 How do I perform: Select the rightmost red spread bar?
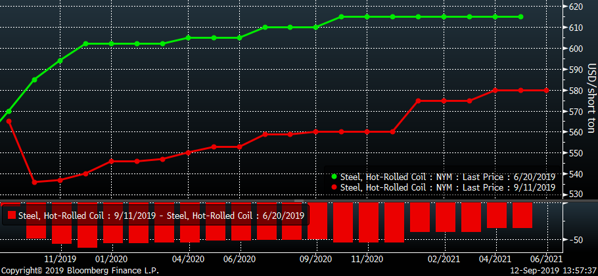click(522, 216)
